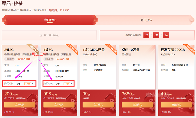
Task: Switch to the 今日秒杀 tab
Action: (50, 20)
